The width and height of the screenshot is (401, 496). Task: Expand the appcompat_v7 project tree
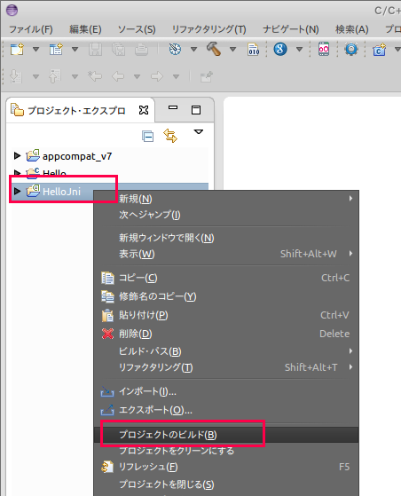17,155
